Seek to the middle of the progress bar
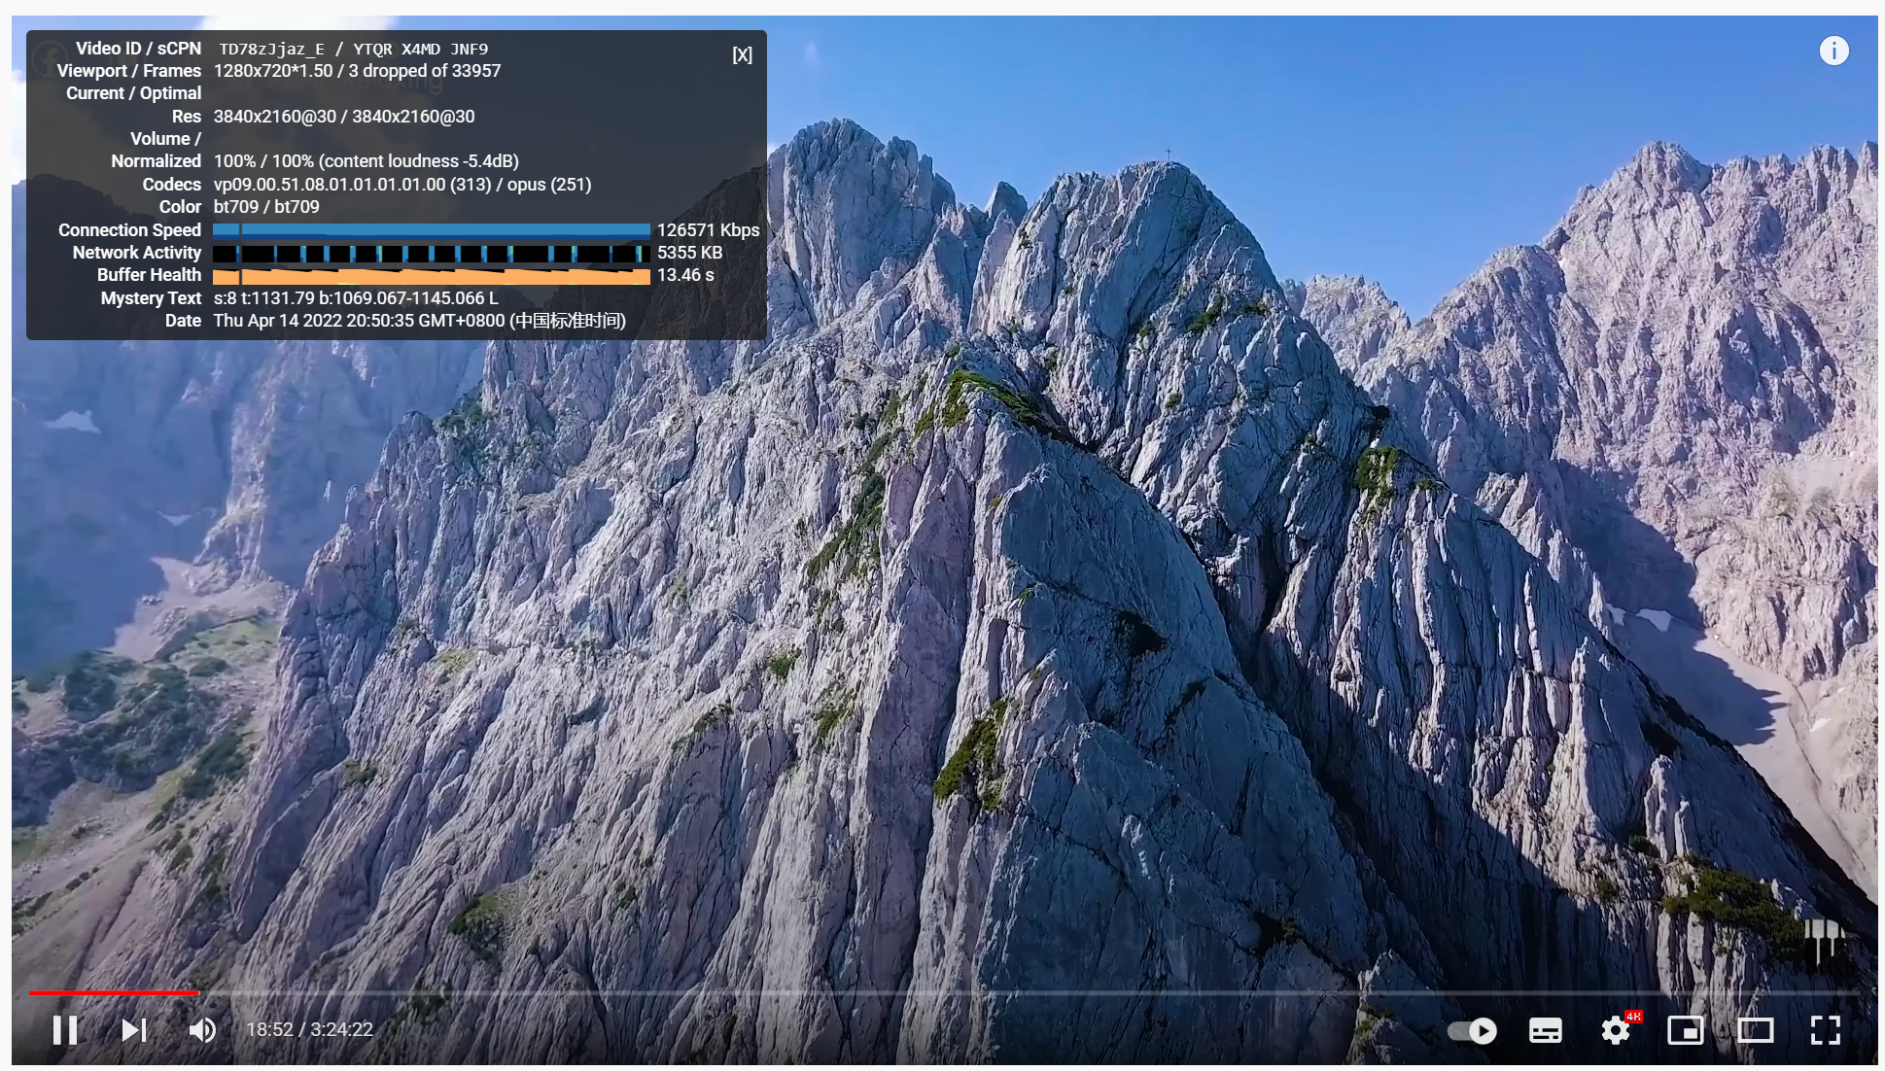This screenshot has height=1071, width=1885. coord(943,992)
